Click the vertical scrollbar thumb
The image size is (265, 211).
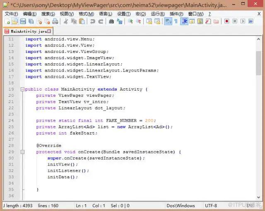tap(258, 63)
